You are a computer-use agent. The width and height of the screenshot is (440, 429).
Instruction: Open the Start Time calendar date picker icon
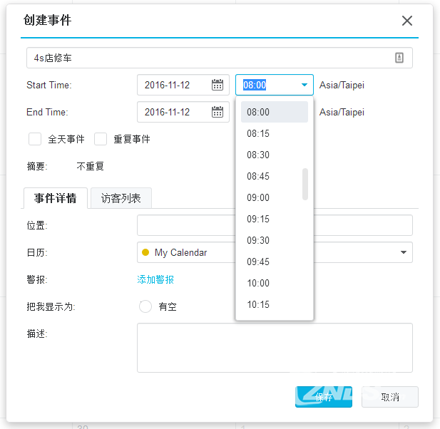(x=218, y=85)
